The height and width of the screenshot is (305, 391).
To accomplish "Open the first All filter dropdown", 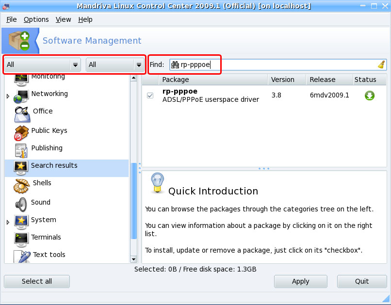I will [x=42, y=65].
